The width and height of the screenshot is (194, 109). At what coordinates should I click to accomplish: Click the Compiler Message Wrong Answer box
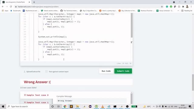point(92,101)
